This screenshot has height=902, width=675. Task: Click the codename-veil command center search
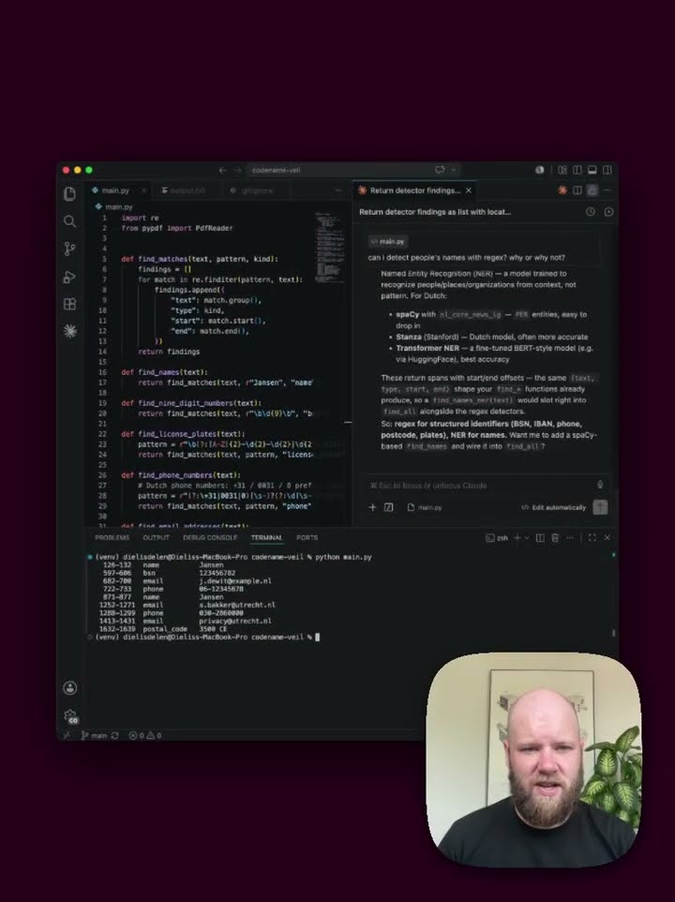coord(352,171)
